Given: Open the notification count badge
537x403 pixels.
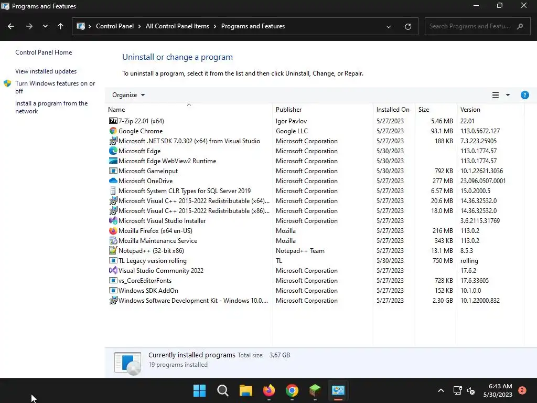Looking at the screenshot, I should [x=522, y=390].
